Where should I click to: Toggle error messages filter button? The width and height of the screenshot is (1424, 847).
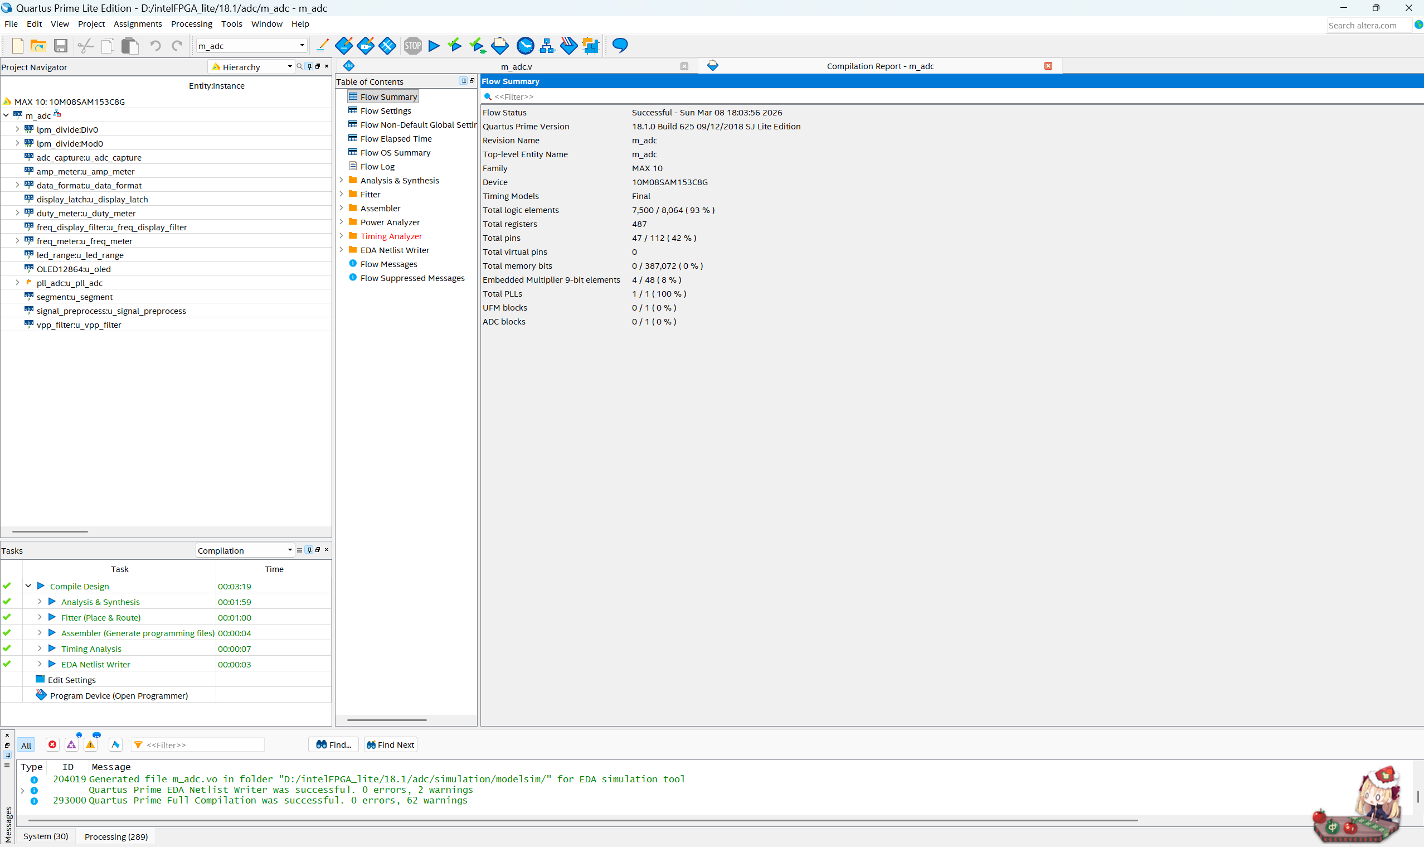52,745
